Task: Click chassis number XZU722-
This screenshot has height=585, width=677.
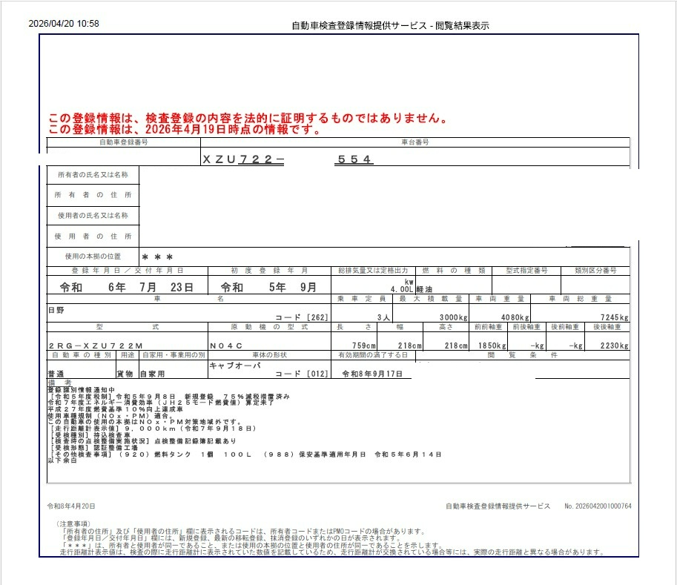Action: (x=243, y=159)
